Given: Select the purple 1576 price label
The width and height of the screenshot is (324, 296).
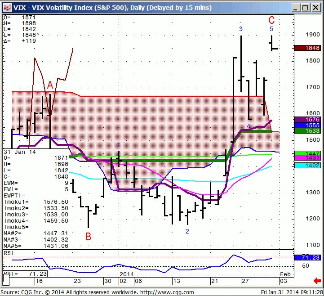Looking at the screenshot, I should tap(308, 120).
